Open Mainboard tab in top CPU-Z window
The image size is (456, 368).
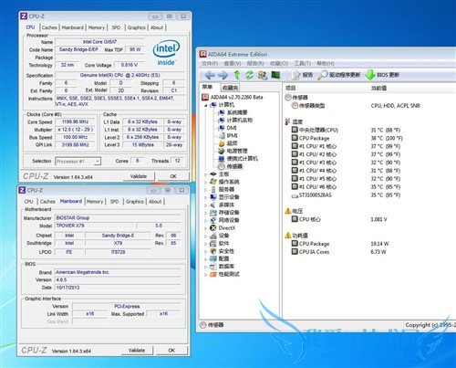(73, 27)
